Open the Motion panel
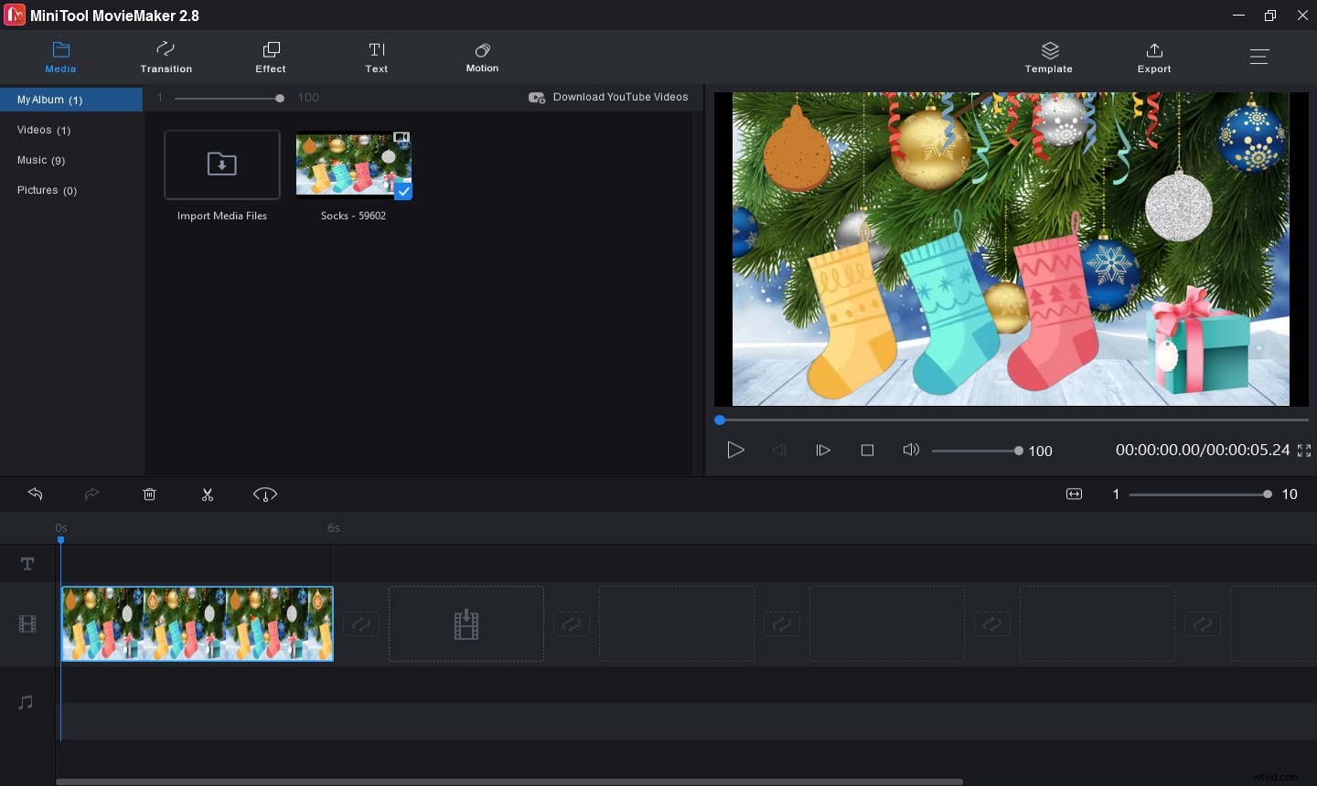Viewport: 1317px width, 786px height. tap(482, 57)
